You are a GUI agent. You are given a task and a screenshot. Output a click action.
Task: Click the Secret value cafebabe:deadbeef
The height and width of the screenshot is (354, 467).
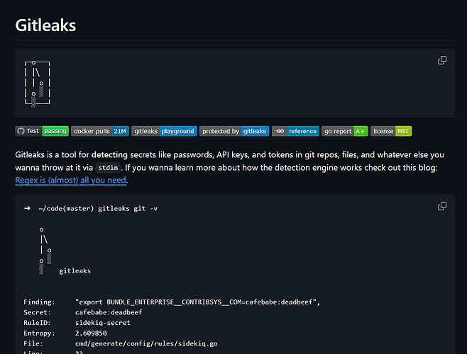pyautogui.click(x=109, y=312)
